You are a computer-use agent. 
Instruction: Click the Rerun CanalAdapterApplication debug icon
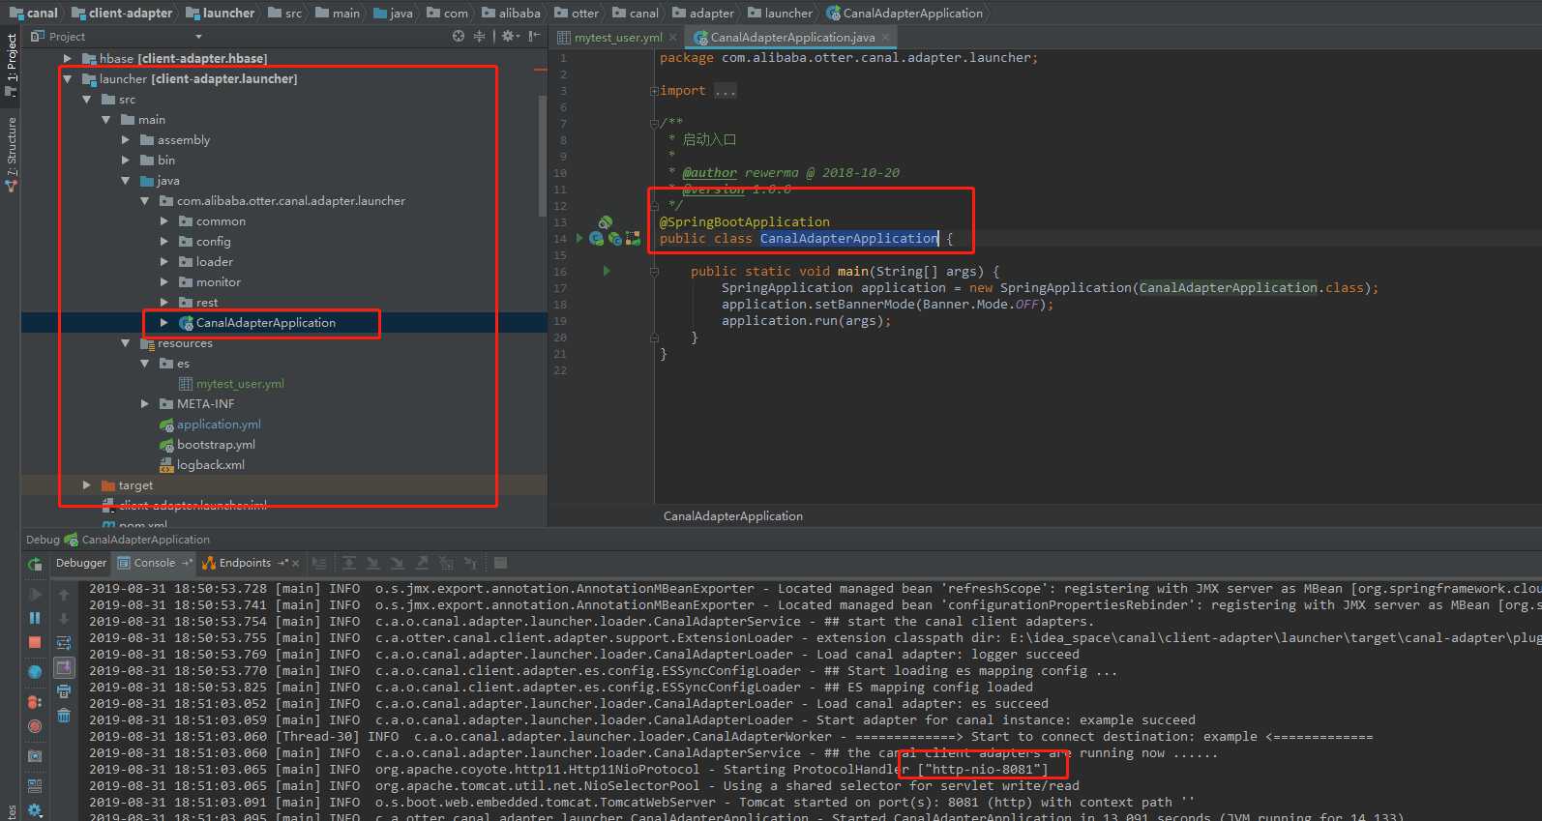pyautogui.click(x=35, y=564)
